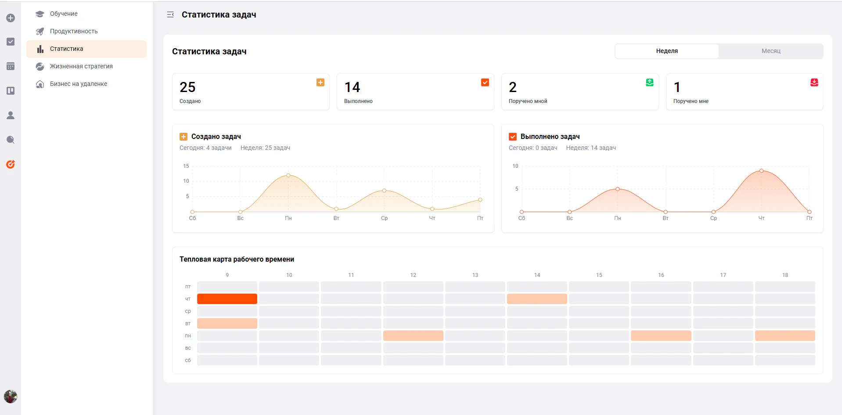Click the Выполнено card with count 14

tap(415, 92)
